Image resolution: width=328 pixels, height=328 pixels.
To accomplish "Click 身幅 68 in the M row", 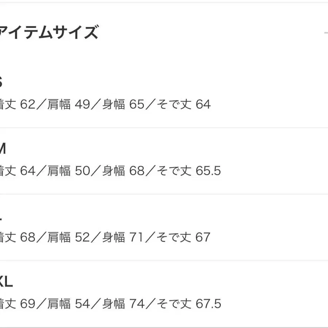I will pyautogui.click(x=123, y=171).
